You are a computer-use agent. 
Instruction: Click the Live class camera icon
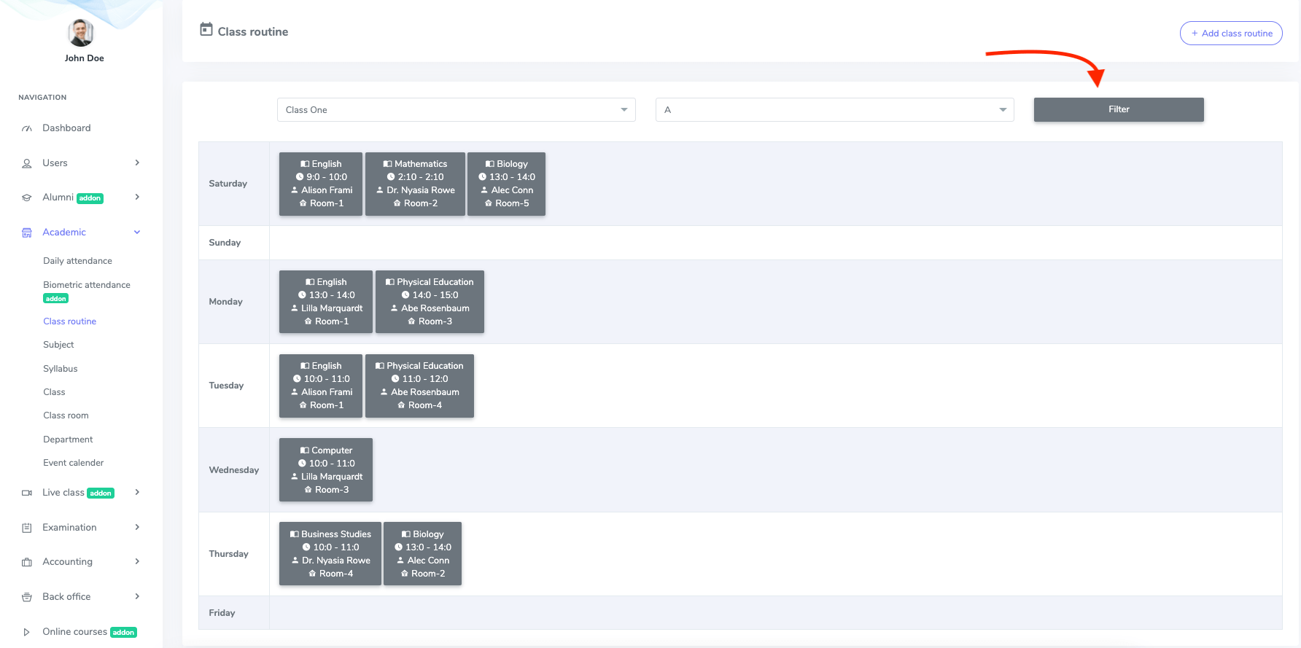[27, 493]
